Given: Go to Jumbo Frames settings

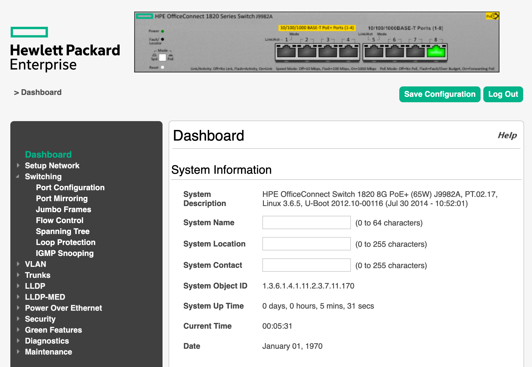Looking at the screenshot, I should pyautogui.click(x=64, y=209).
